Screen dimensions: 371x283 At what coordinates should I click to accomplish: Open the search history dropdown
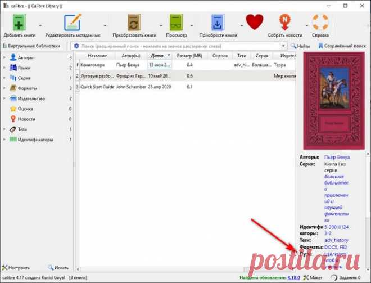click(283, 46)
